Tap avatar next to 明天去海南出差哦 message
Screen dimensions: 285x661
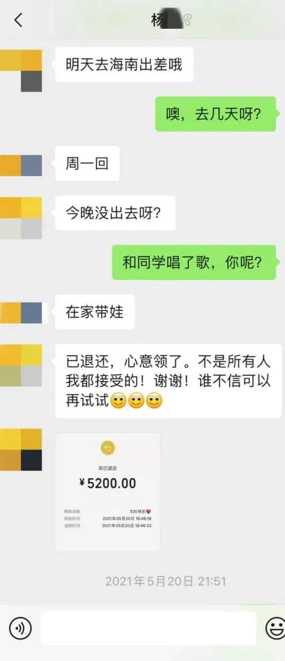[x=21, y=70]
